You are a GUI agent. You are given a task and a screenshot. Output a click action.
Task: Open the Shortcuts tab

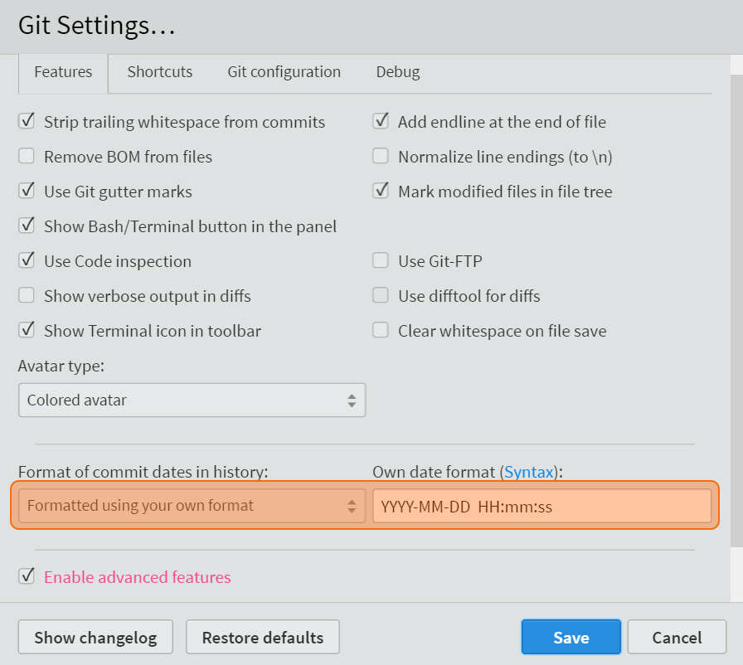(x=160, y=72)
